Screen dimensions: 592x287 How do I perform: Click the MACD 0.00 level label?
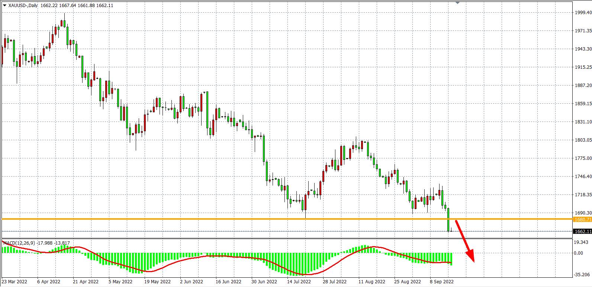pyautogui.click(x=579, y=253)
